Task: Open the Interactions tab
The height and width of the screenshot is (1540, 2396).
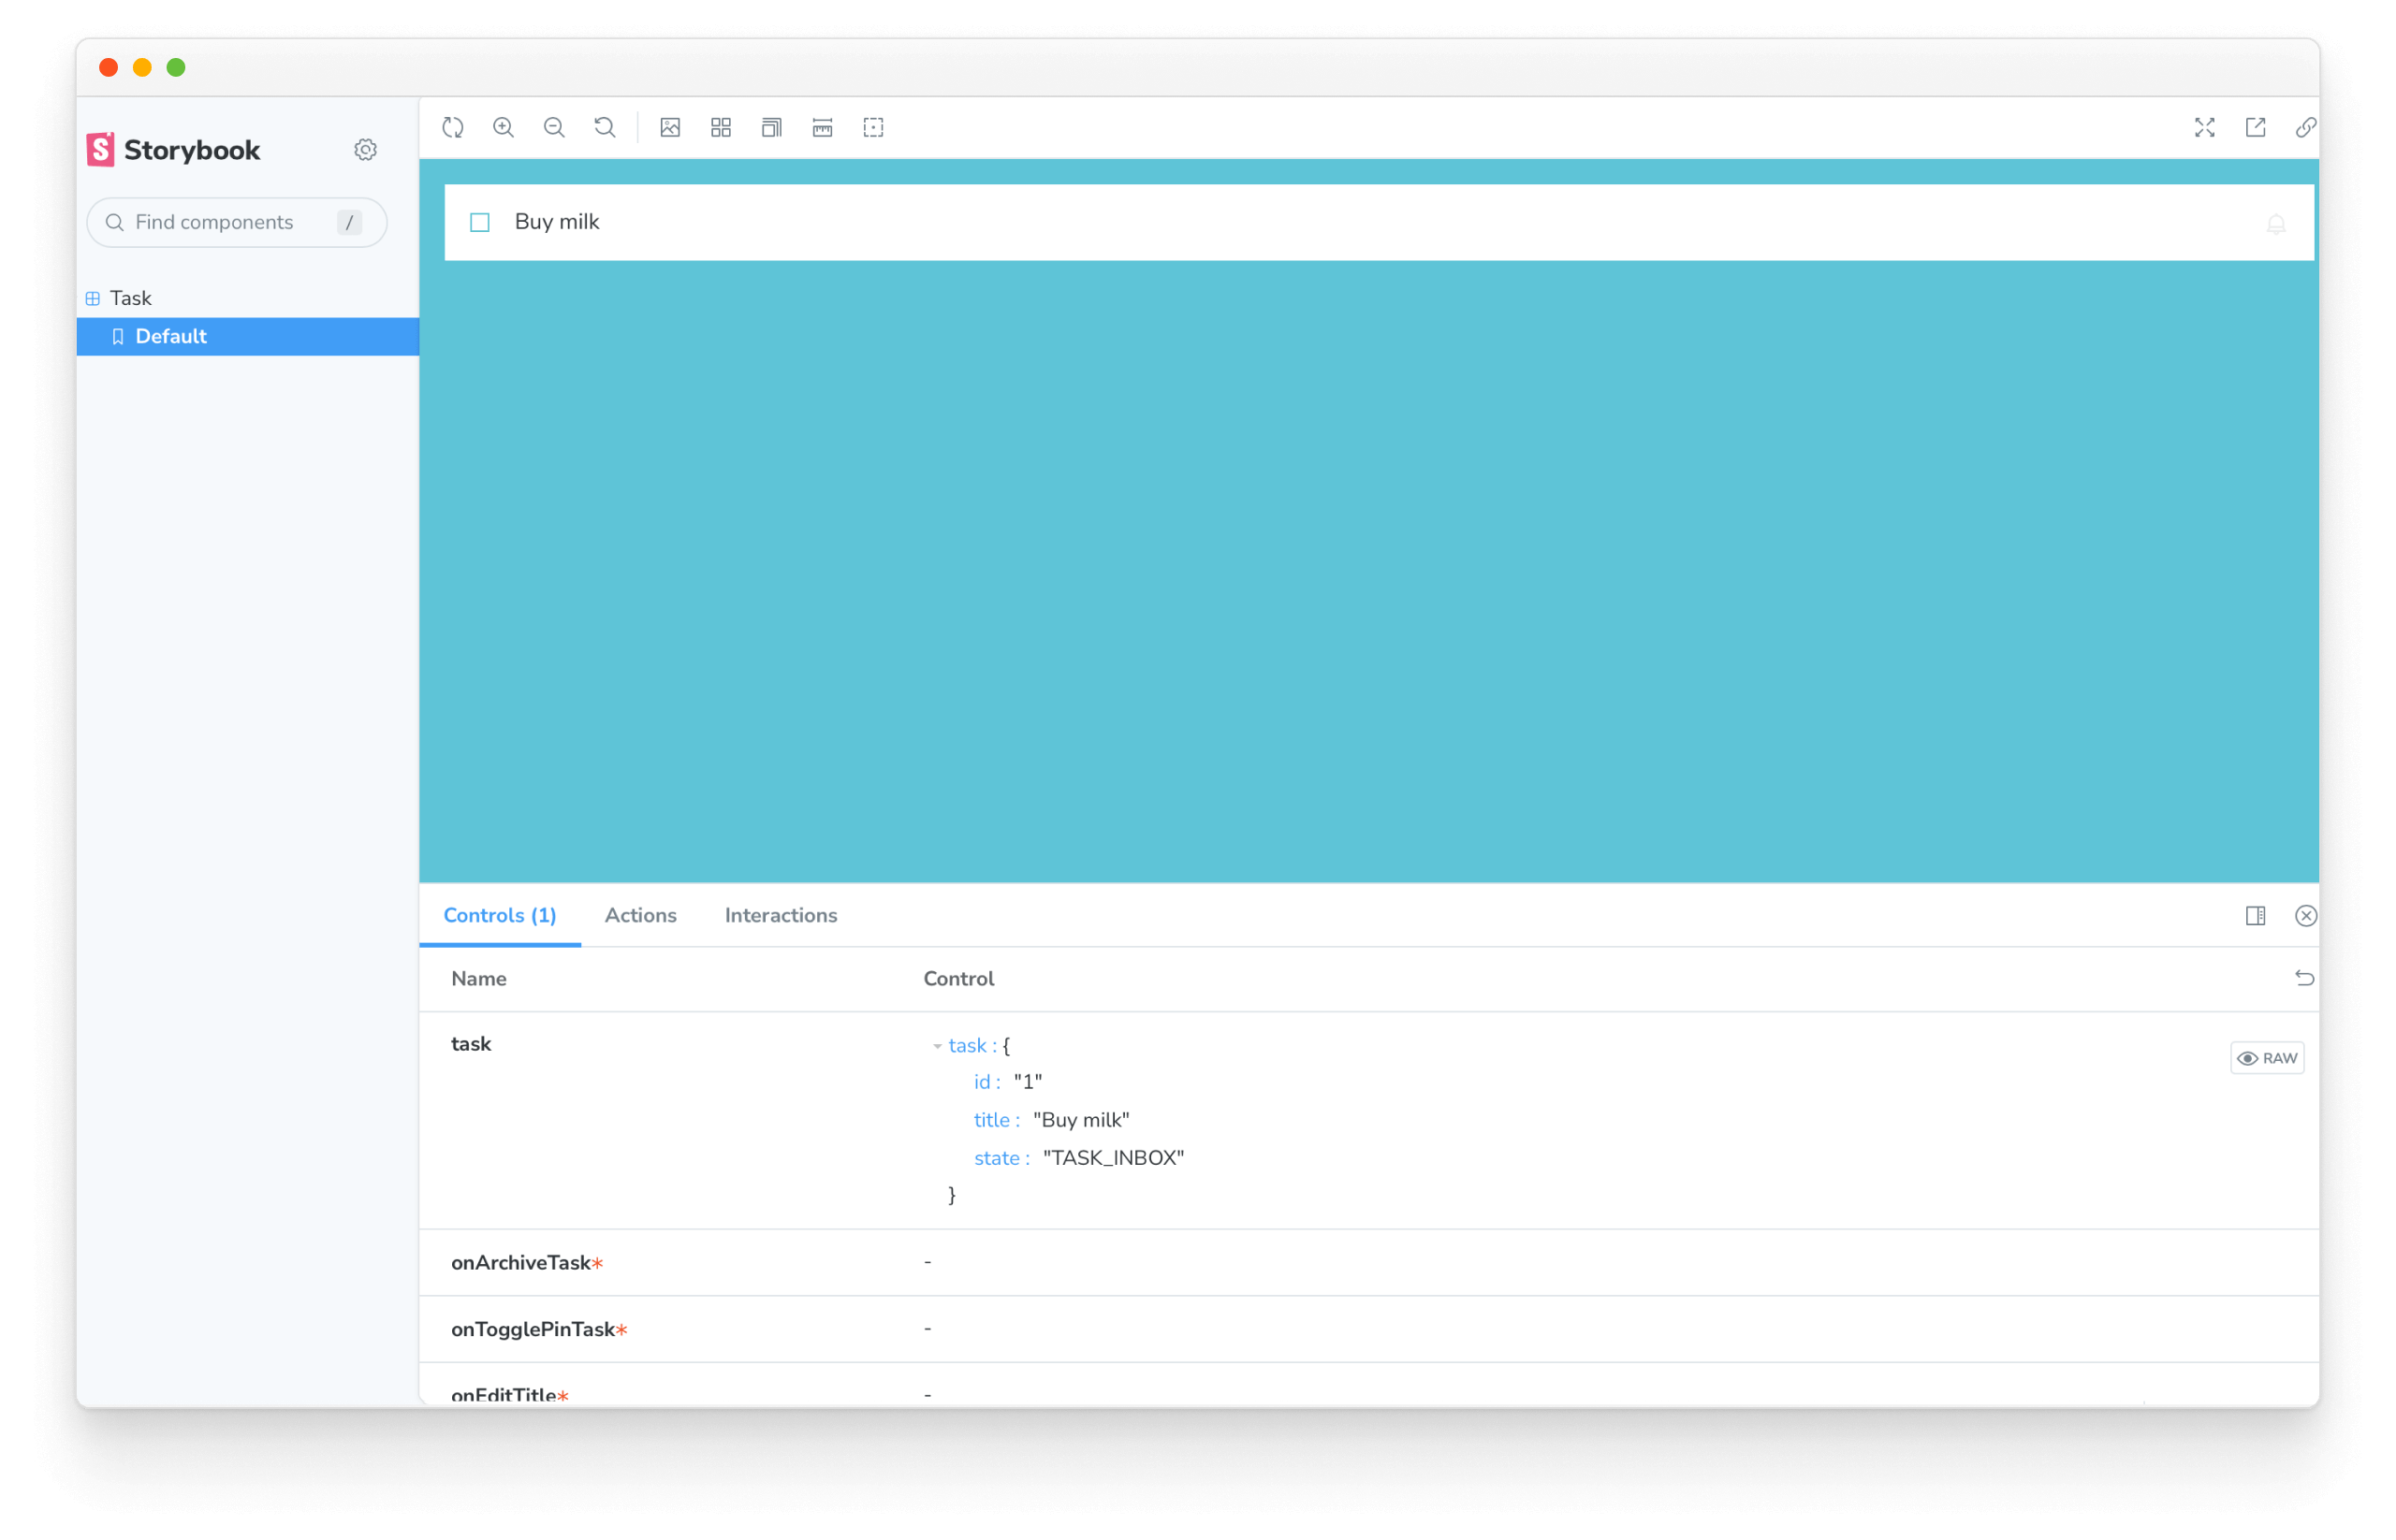Action: coord(781,915)
